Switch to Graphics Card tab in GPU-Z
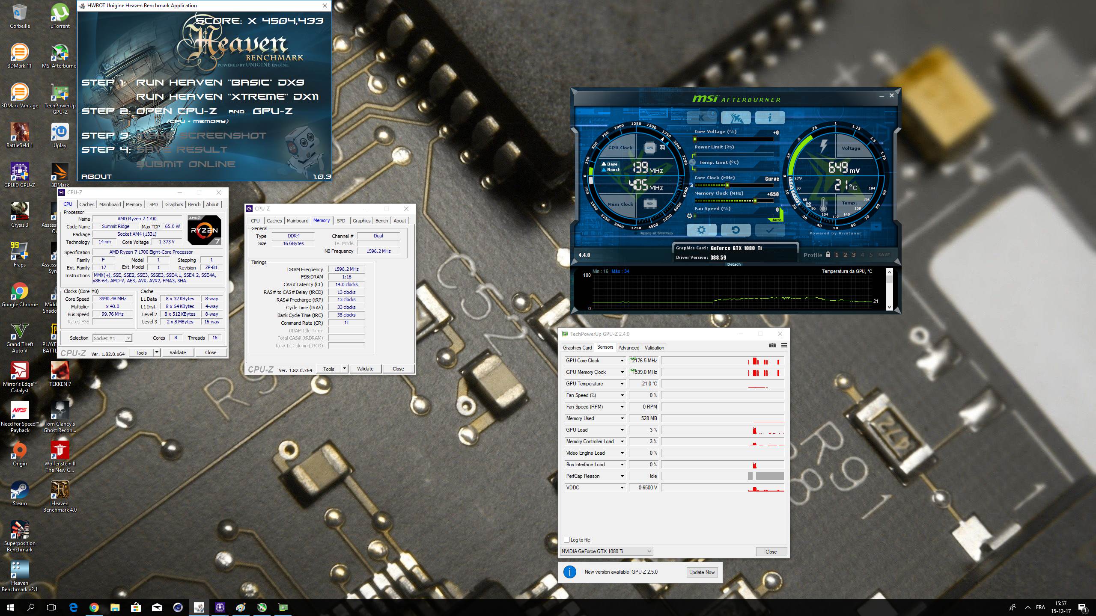 [577, 348]
